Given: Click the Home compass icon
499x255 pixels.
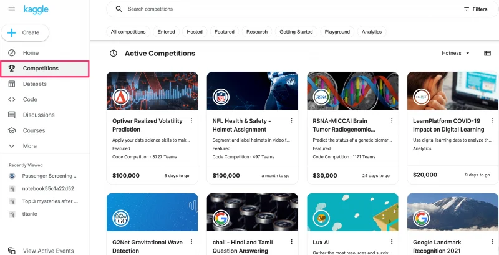Looking at the screenshot, I should point(12,53).
